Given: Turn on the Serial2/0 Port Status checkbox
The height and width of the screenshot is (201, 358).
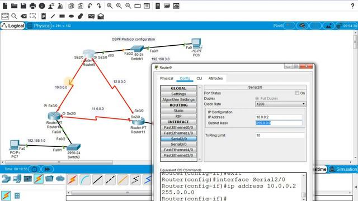Looking at the screenshot, I should pyautogui.click(x=297, y=93).
